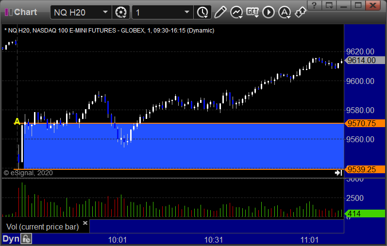The width and height of the screenshot is (387, 246).
Task: Click the 11:01 time axis label
Action: point(309,240)
